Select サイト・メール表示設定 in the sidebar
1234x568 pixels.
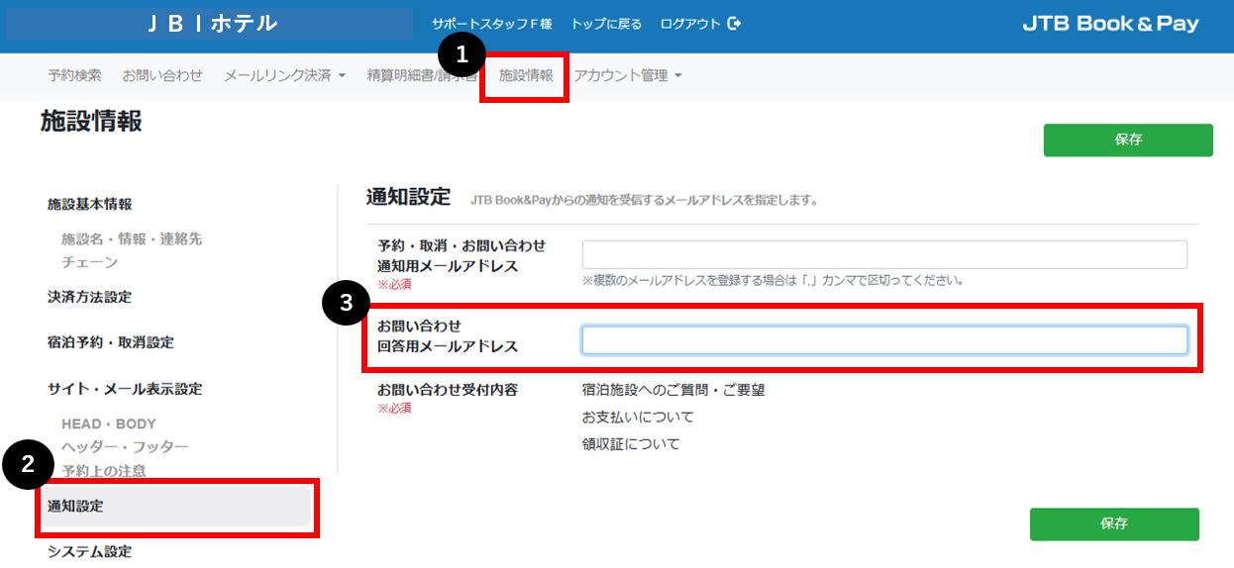[x=125, y=389]
